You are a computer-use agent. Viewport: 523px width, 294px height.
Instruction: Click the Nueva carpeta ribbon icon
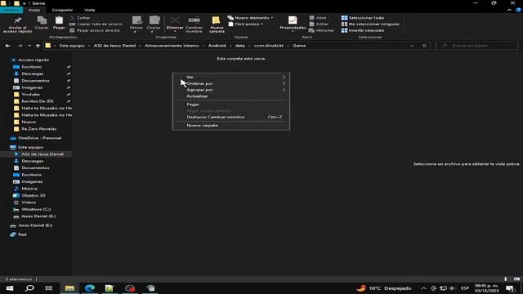(x=217, y=20)
